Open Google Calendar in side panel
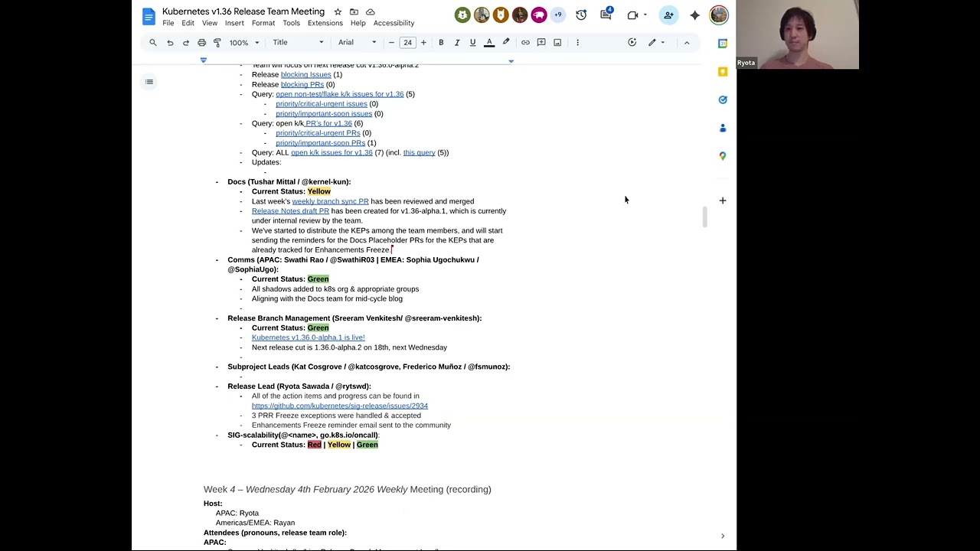980x551 pixels. point(723,44)
